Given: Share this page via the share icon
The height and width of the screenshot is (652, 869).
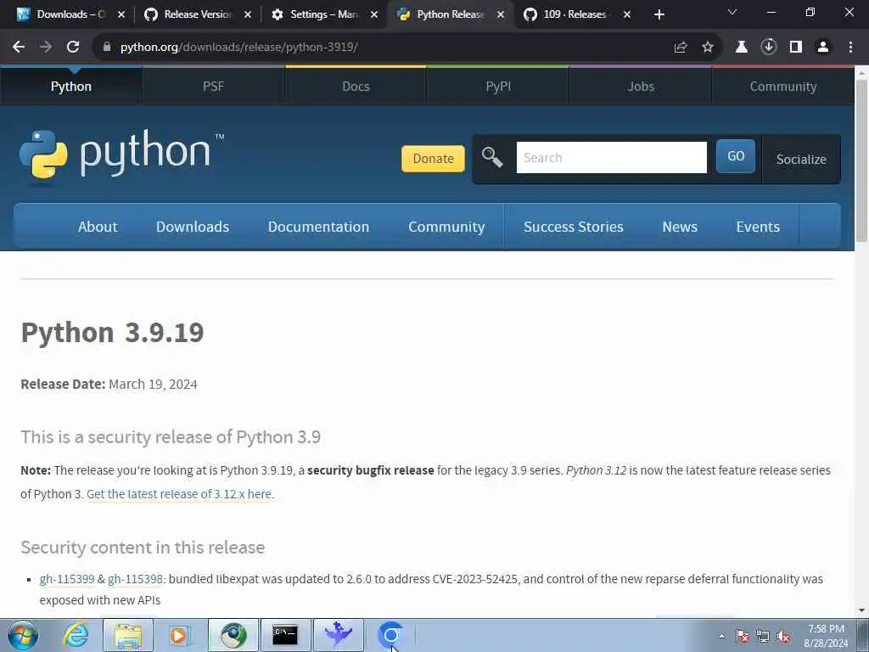Looking at the screenshot, I should pos(681,48).
